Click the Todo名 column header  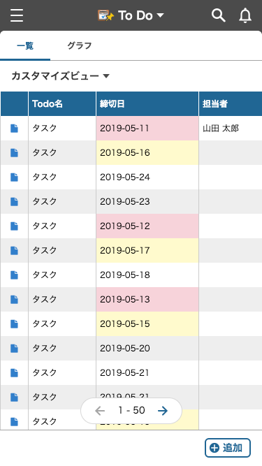point(62,103)
